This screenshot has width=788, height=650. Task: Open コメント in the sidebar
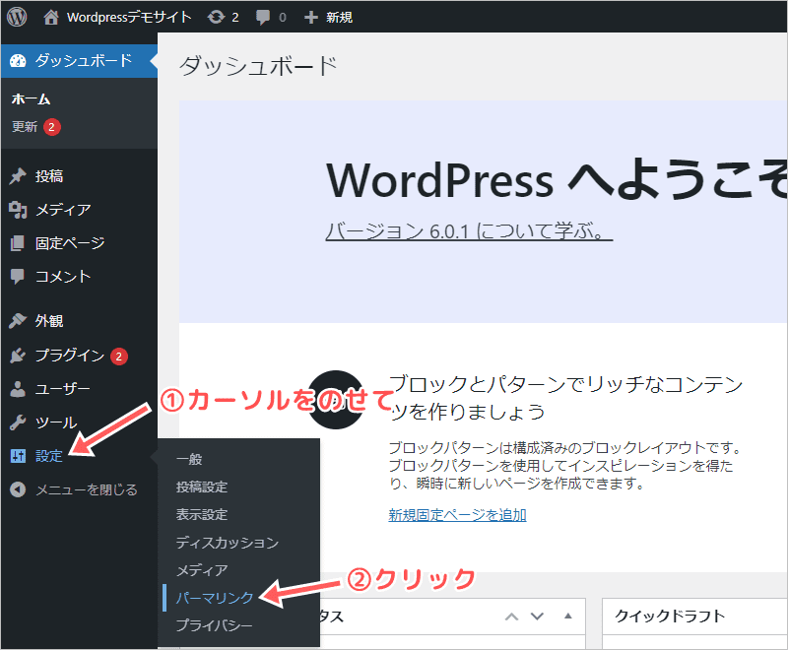(63, 277)
